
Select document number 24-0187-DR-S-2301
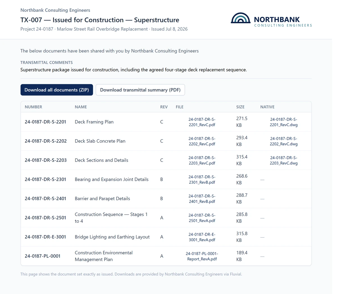[x=45, y=179]
